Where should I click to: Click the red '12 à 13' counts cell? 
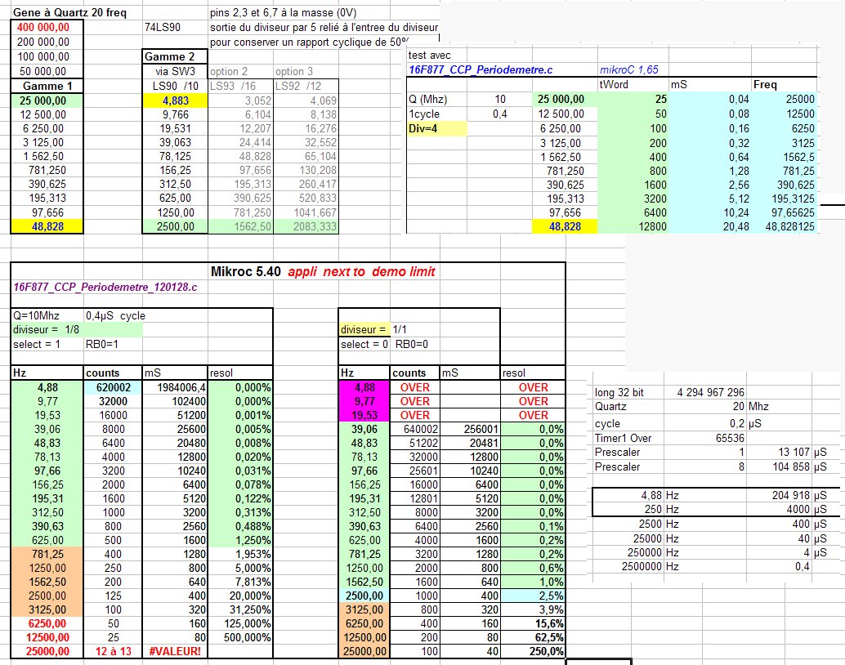click(x=113, y=651)
